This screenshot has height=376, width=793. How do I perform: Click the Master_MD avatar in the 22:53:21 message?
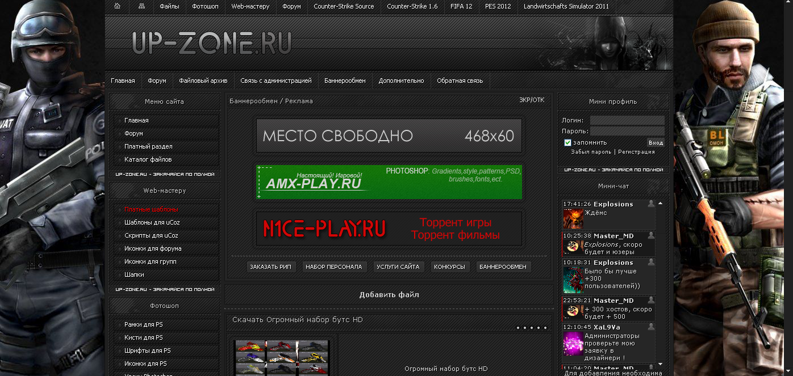(573, 311)
